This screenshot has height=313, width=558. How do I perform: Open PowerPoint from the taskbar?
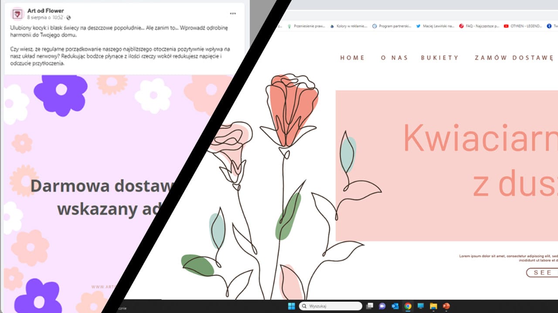click(446, 306)
